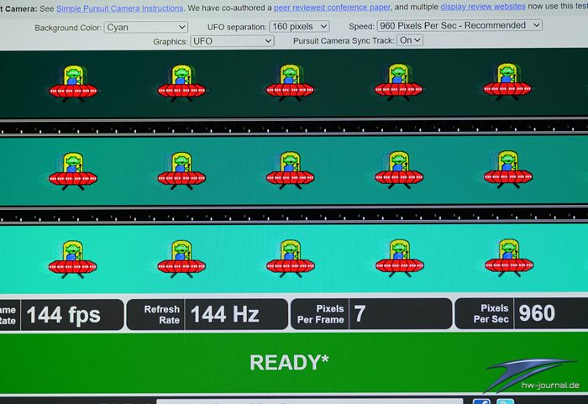588x404 pixels.
Task: Click the UFO separation: label
Action: pyautogui.click(x=237, y=27)
